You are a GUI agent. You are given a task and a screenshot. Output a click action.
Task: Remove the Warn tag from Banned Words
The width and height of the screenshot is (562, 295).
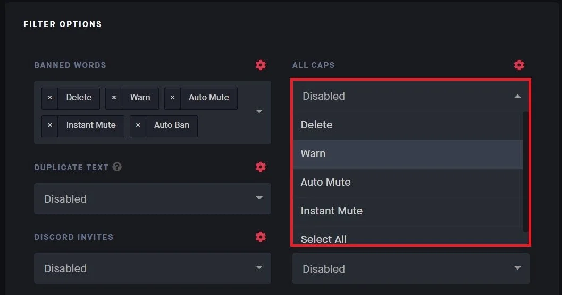coord(114,98)
